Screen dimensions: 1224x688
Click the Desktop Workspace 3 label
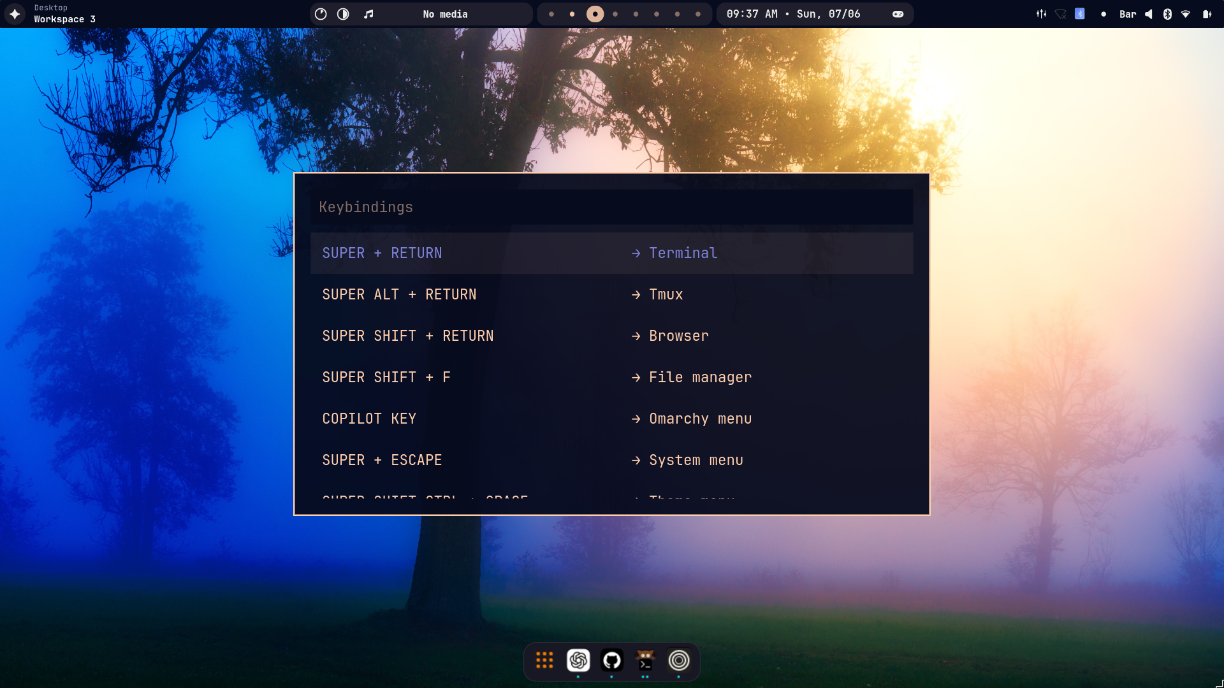(x=64, y=14)
